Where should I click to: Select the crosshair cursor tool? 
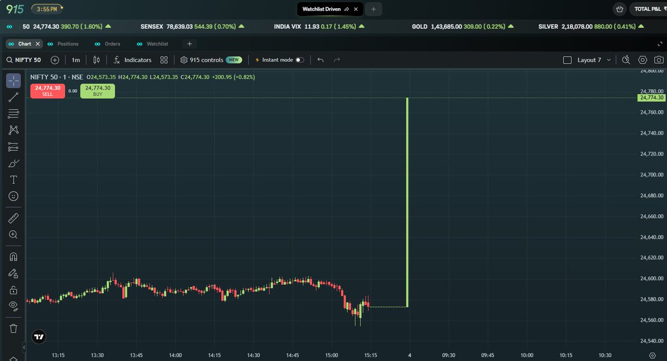pyautogui.click(x=14, y=81)
